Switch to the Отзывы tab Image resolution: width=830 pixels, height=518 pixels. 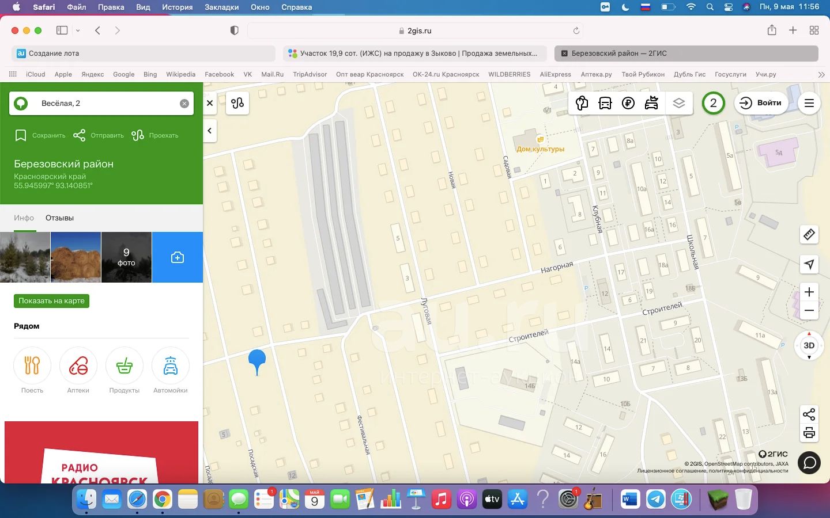59,218
